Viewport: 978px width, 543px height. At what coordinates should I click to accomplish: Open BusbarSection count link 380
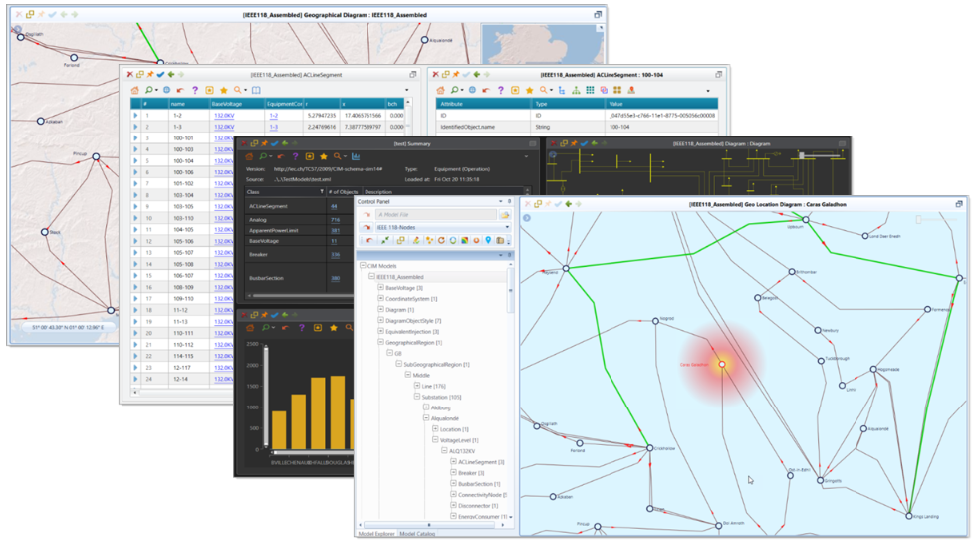tap(335, 278)
